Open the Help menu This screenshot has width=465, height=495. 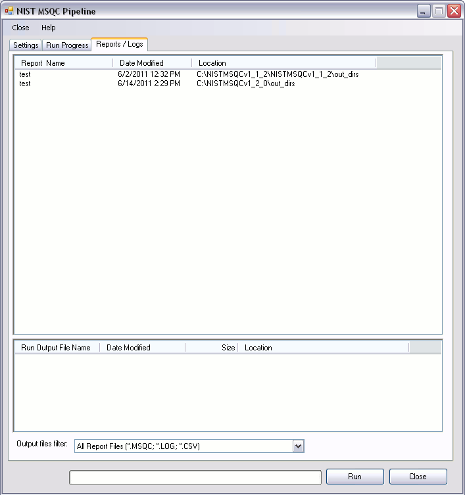click(x=49, y=28)
